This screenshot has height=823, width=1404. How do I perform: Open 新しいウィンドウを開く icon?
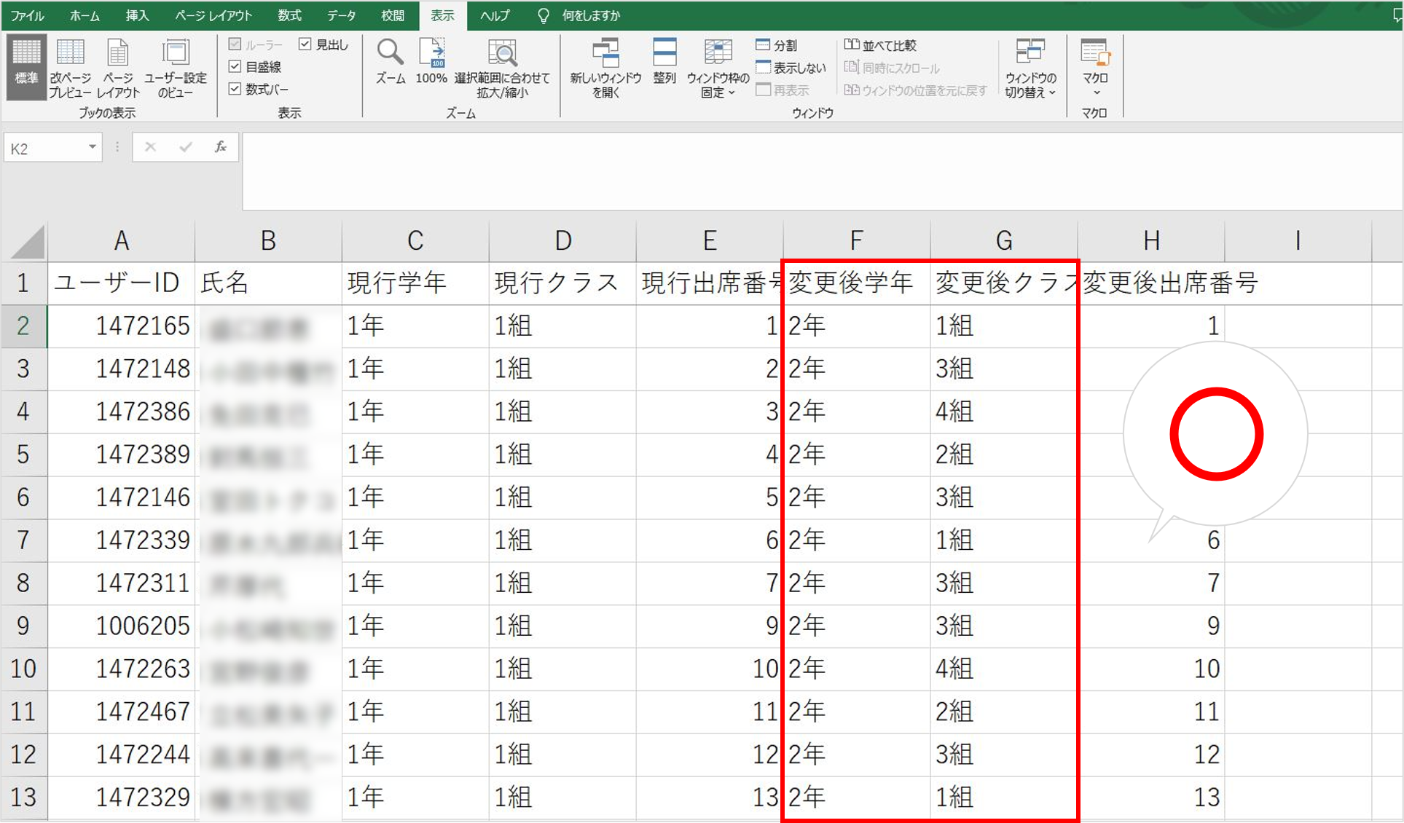pyautogui.click(x=605, y=66)
